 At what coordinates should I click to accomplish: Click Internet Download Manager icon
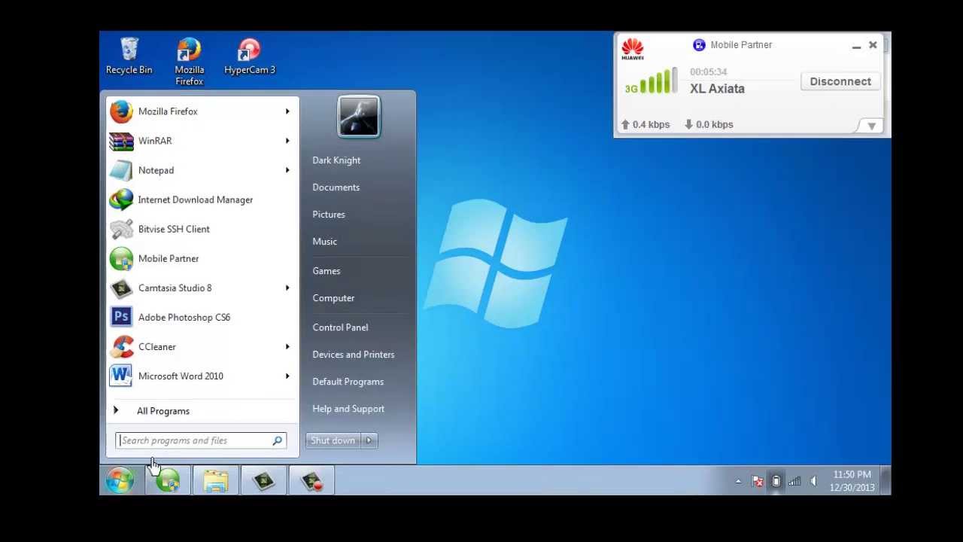tap(121, 199)
